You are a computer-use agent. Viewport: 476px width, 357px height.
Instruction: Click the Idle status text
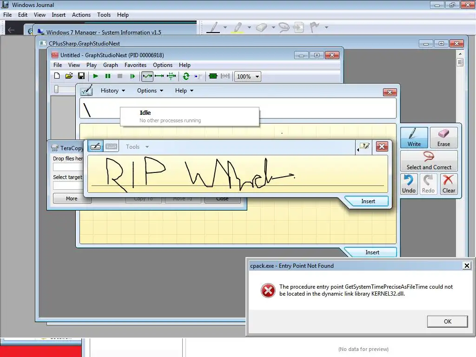(145, 112)
